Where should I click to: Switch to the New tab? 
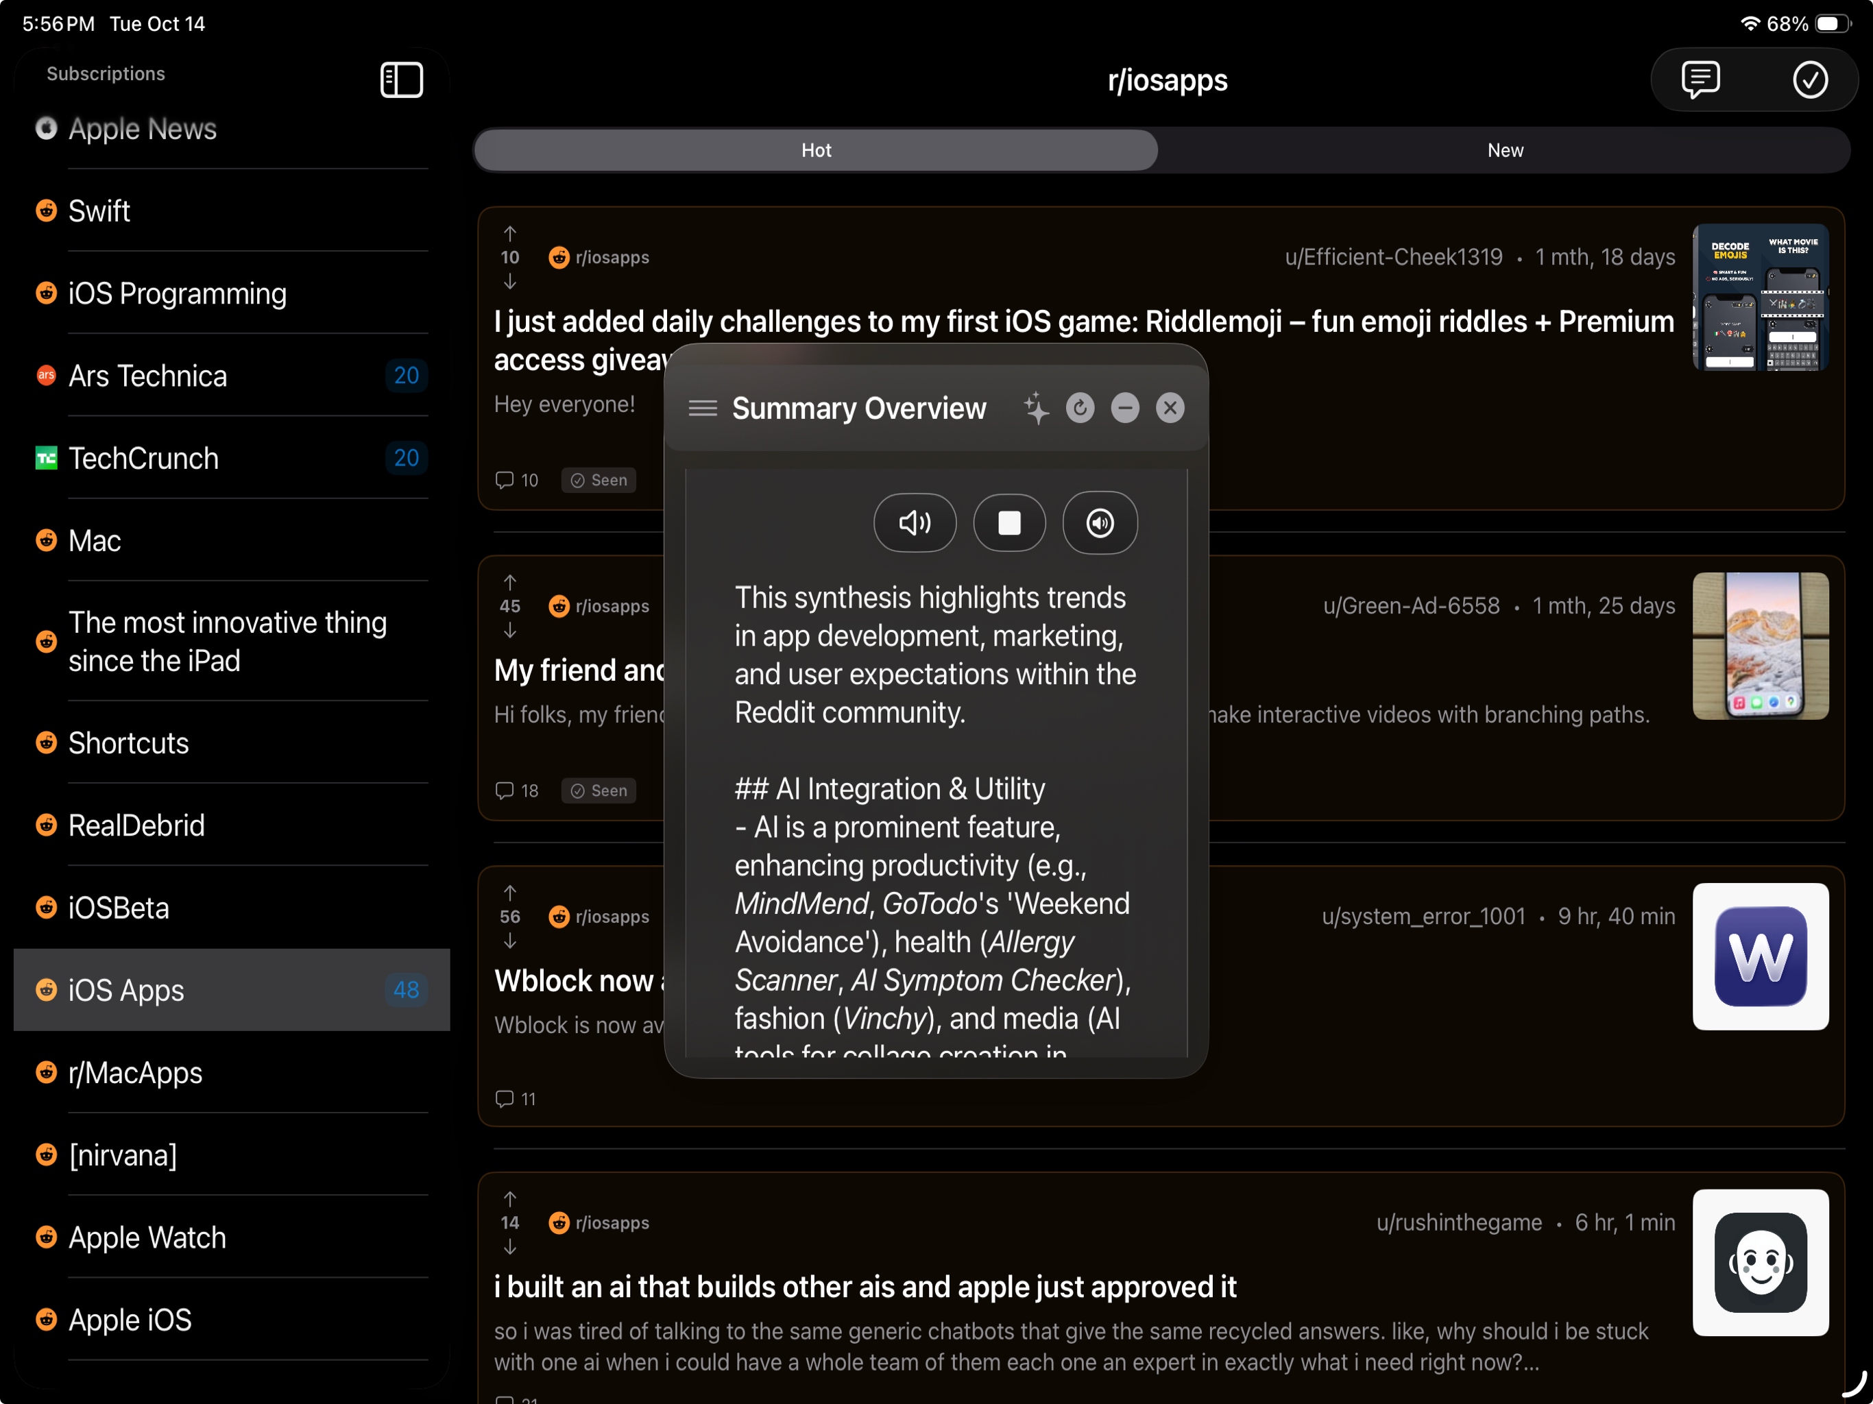click(1504, 150)
